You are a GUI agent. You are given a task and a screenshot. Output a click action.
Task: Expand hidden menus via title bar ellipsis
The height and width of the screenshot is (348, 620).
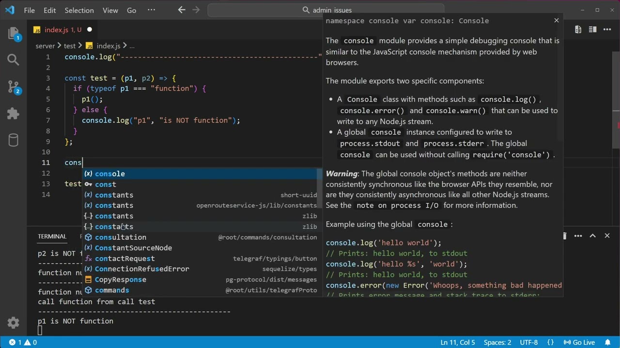pos(151,10)
